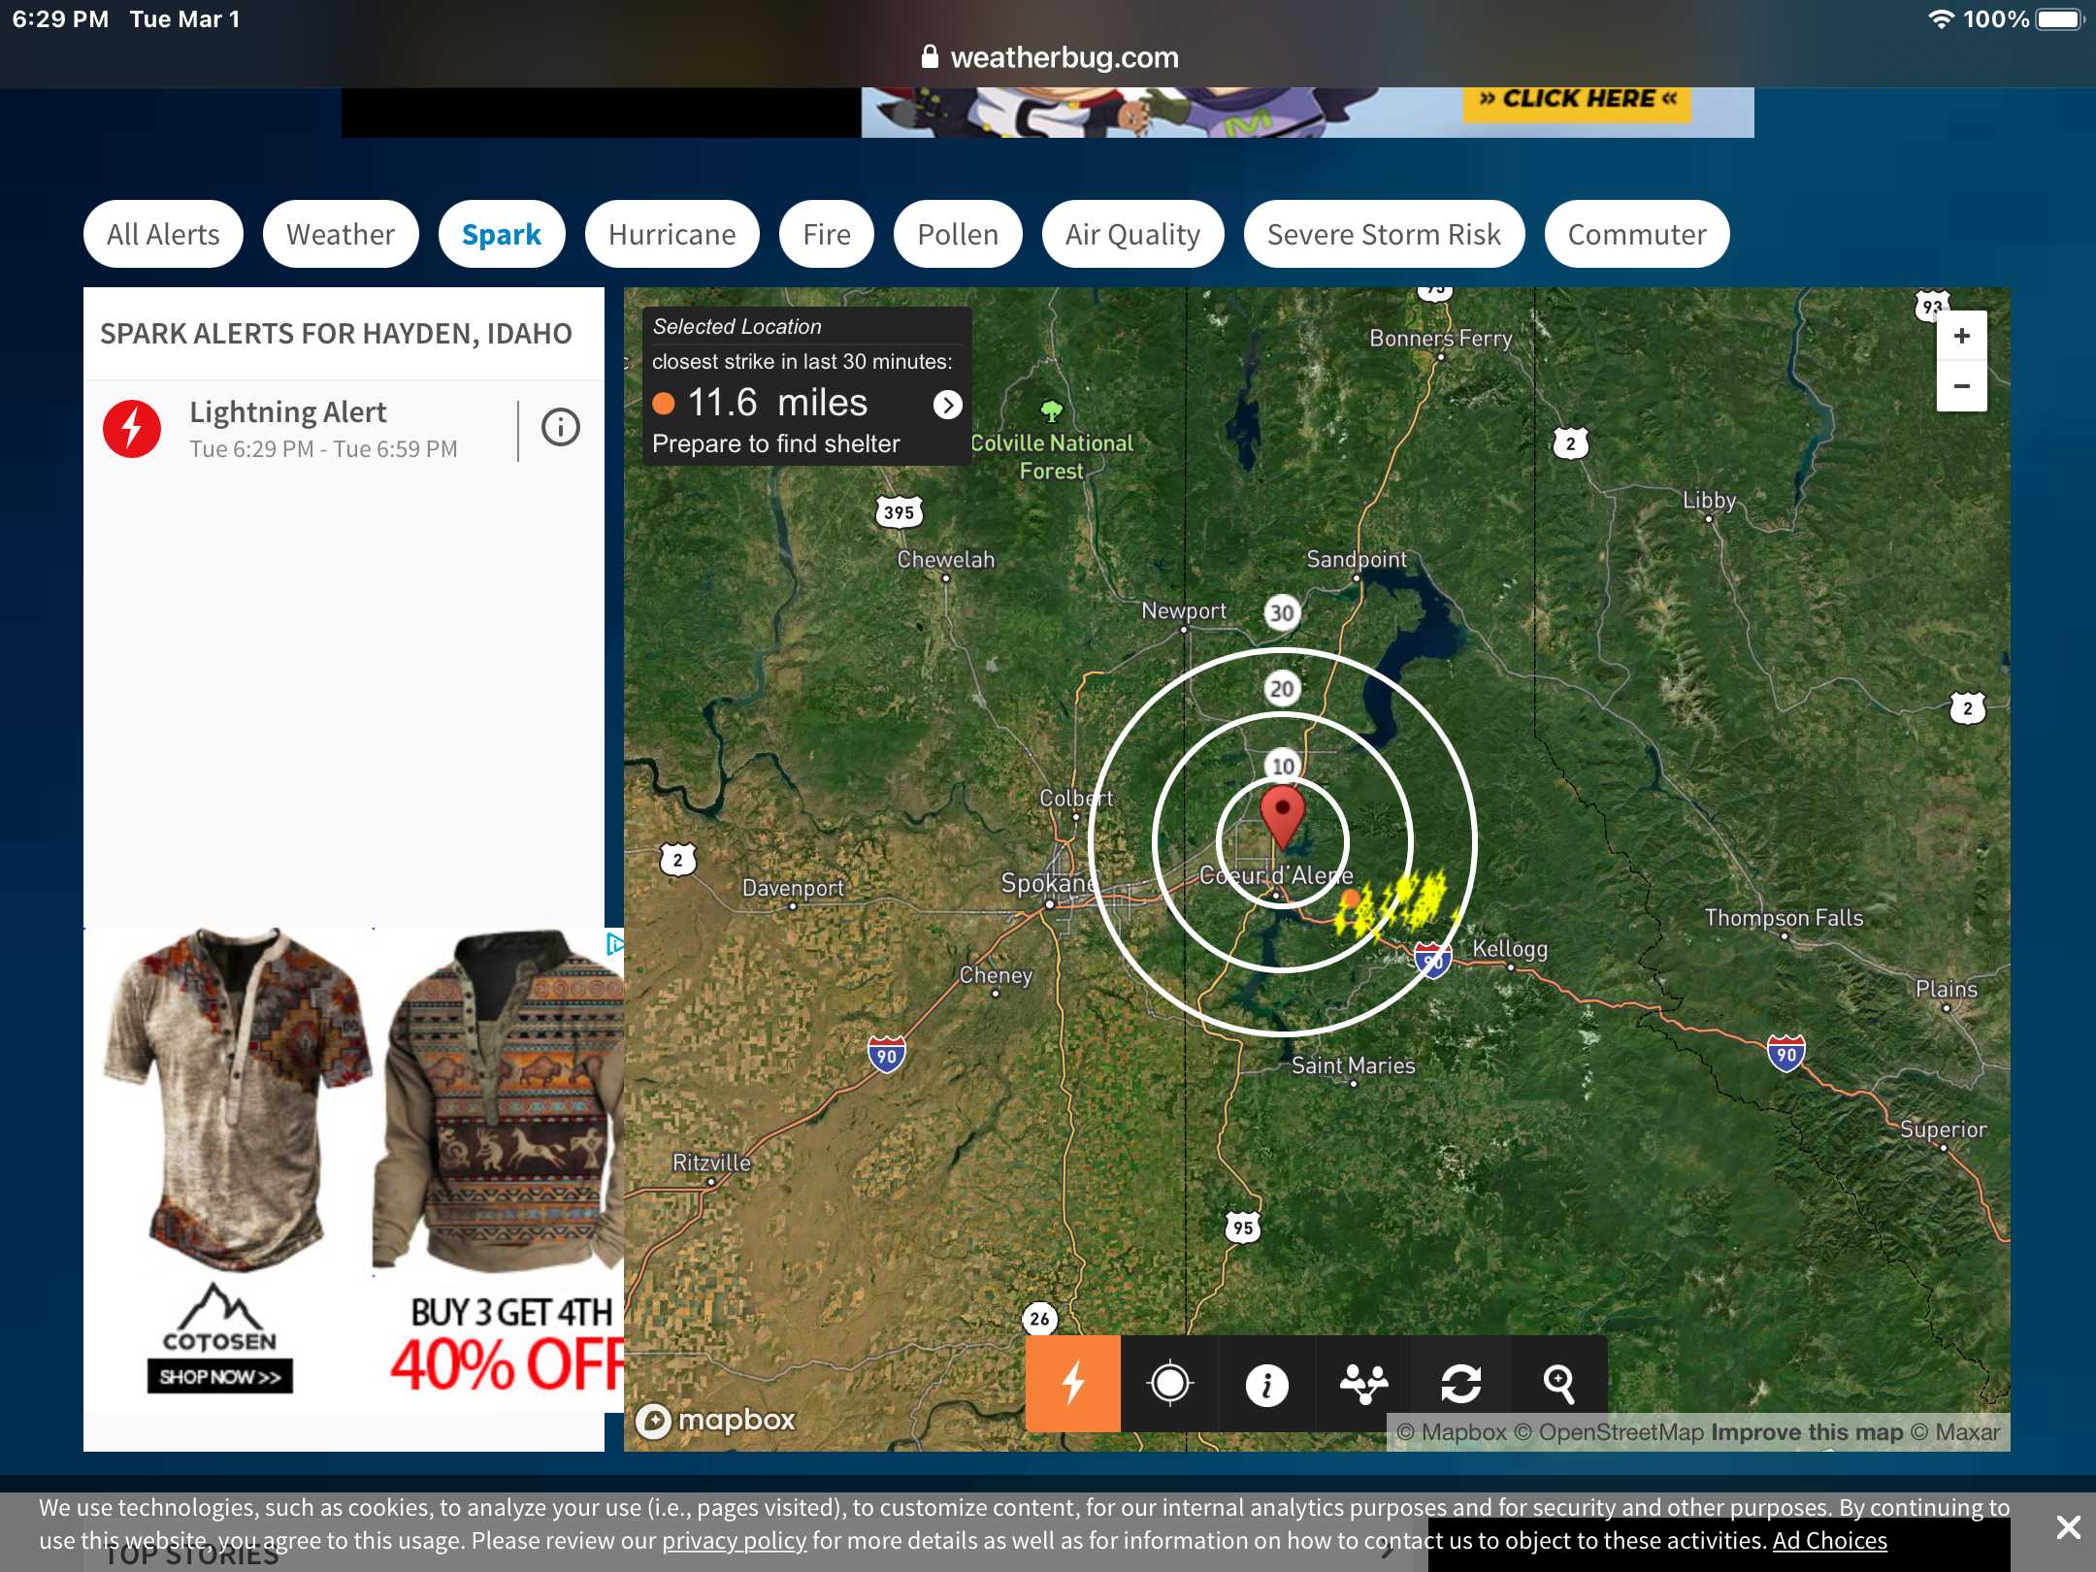
Task: Click the Wi-Fi status icon
Action: click(1940, 19)
